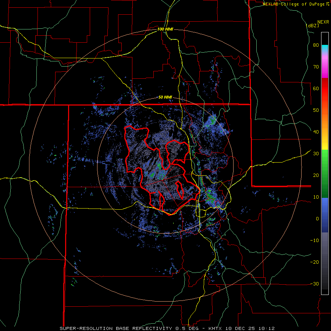Click the [dBZ] unit label

(x=312, y=25)
